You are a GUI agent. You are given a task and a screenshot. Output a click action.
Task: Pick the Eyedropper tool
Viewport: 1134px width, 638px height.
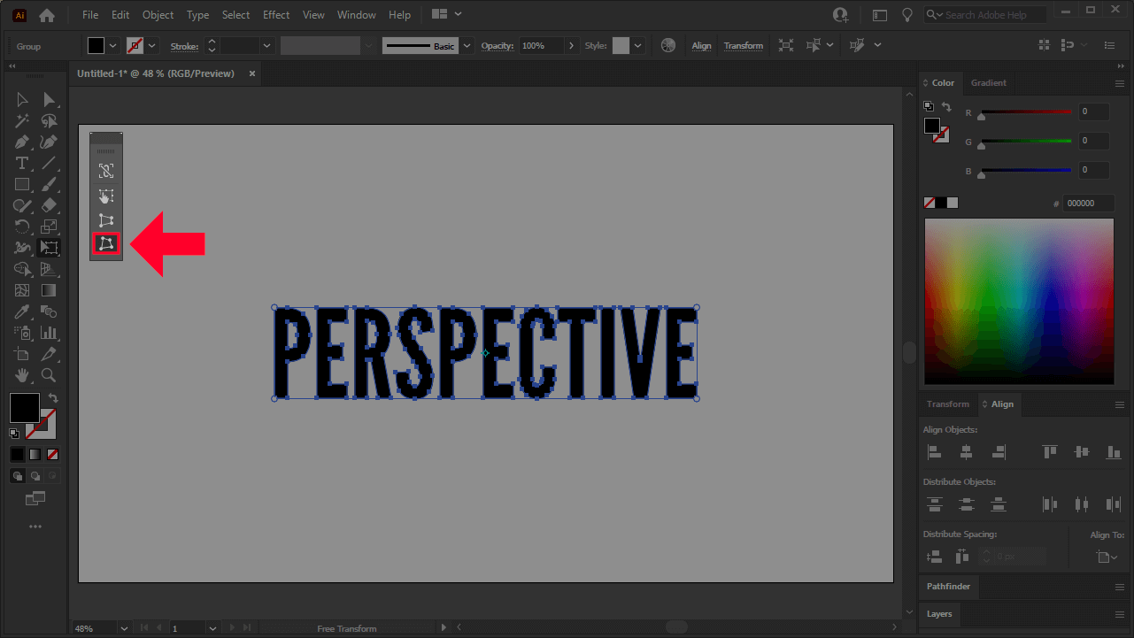tap(22, 311)
